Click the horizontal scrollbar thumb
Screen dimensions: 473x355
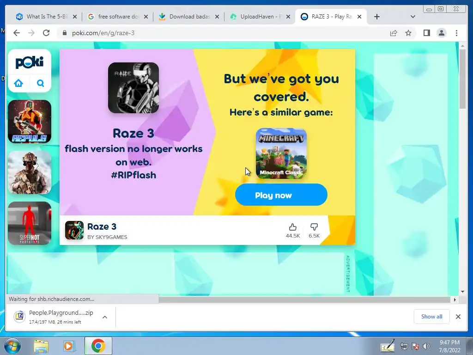[305, 300]
